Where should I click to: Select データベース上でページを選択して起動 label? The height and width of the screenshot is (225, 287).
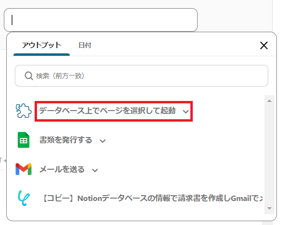pyautogui.click(x=107, y=111)
